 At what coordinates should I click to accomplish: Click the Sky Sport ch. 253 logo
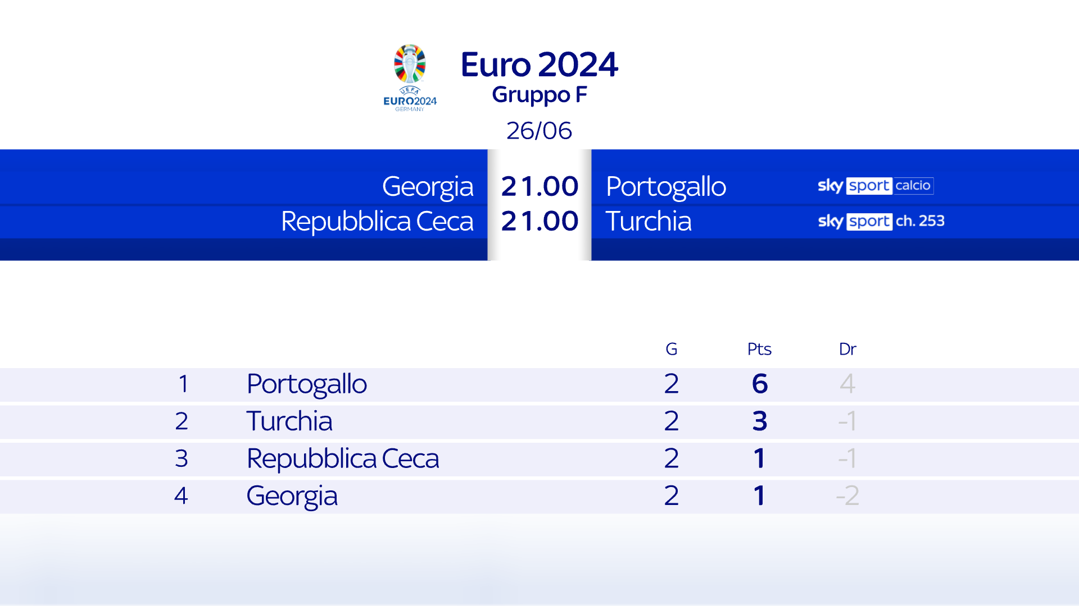[x=881, y=221]
